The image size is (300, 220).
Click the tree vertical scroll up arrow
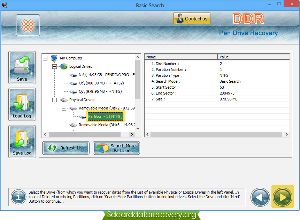(x=138, y=57)
